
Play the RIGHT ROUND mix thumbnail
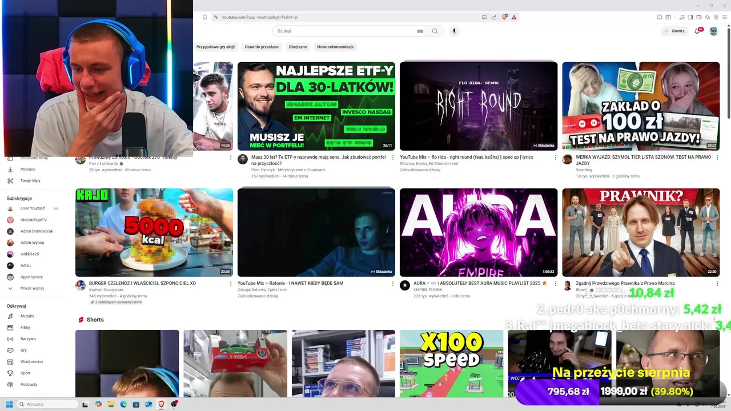pos(479,106)
